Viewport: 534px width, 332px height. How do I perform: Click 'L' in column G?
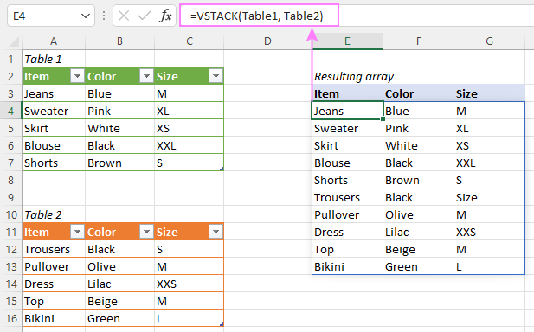pyautogui.click(x=489, y=266)
